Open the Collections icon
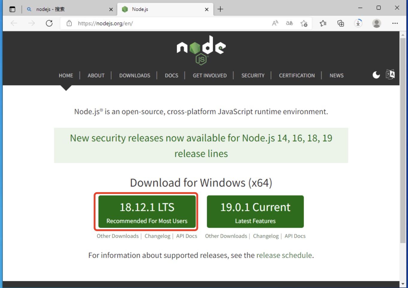The image size is (408, 288). (x=341, y=23)
